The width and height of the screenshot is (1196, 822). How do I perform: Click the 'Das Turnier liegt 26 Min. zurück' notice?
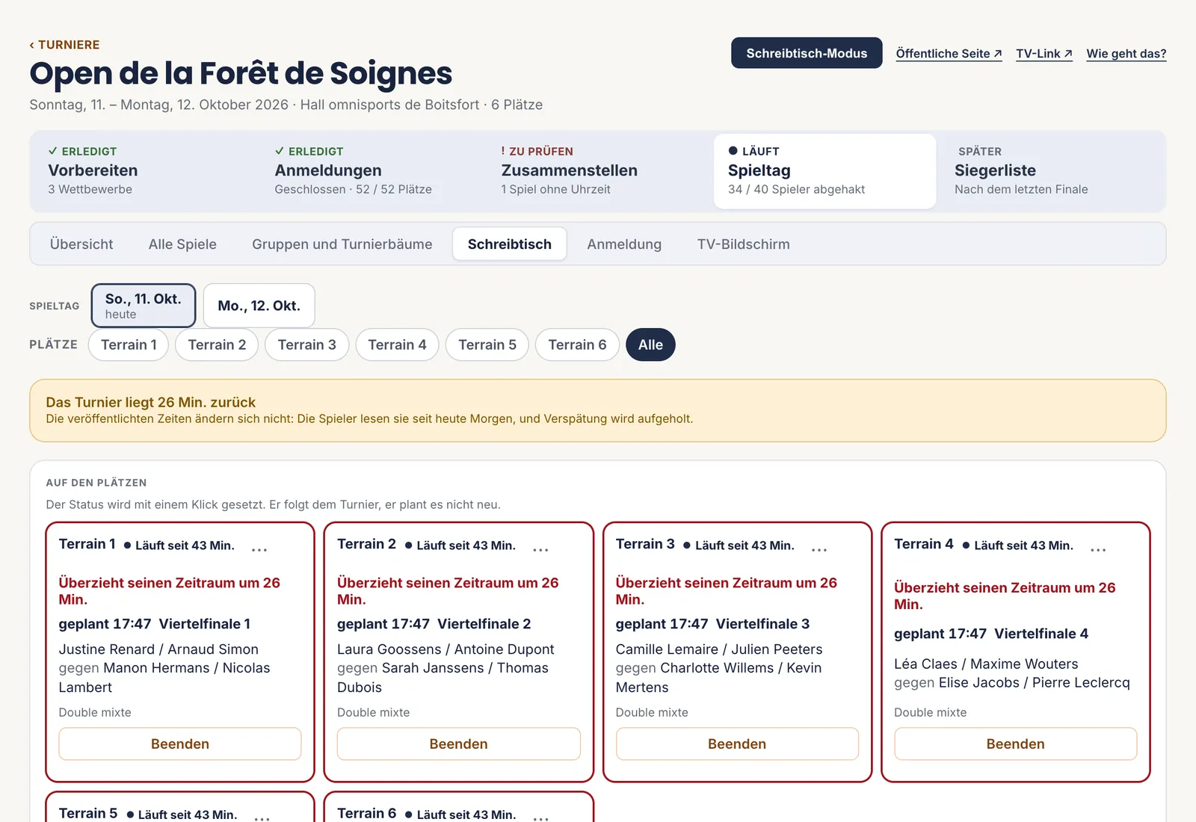[598, 410]
